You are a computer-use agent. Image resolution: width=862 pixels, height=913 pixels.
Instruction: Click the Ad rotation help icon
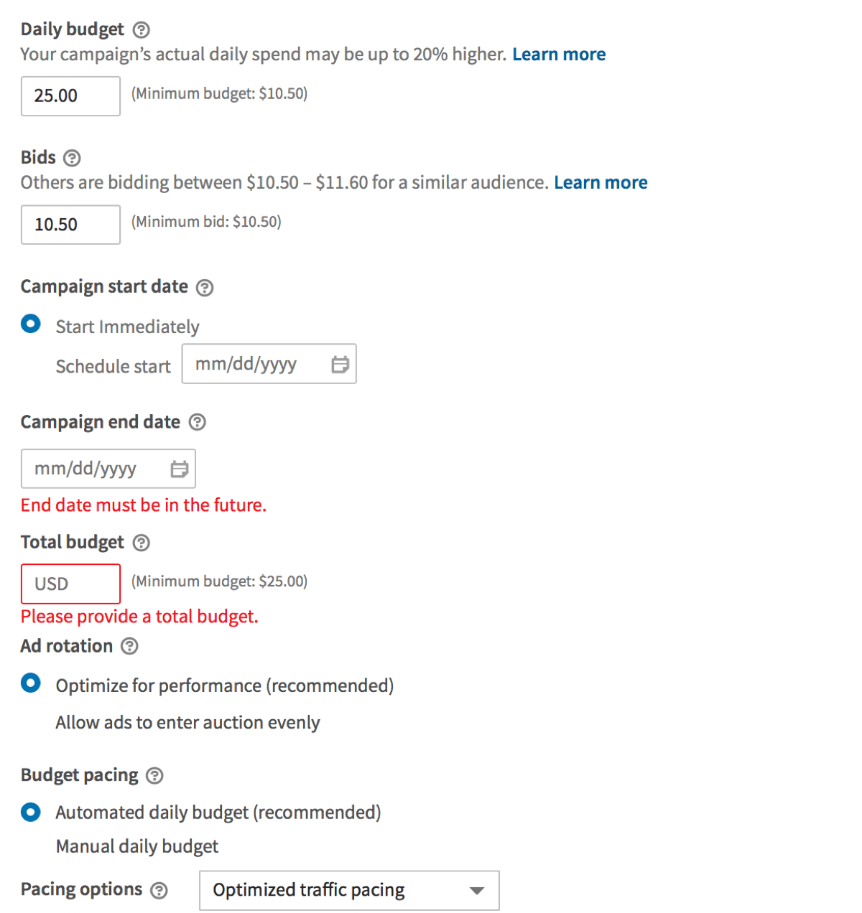129,646
